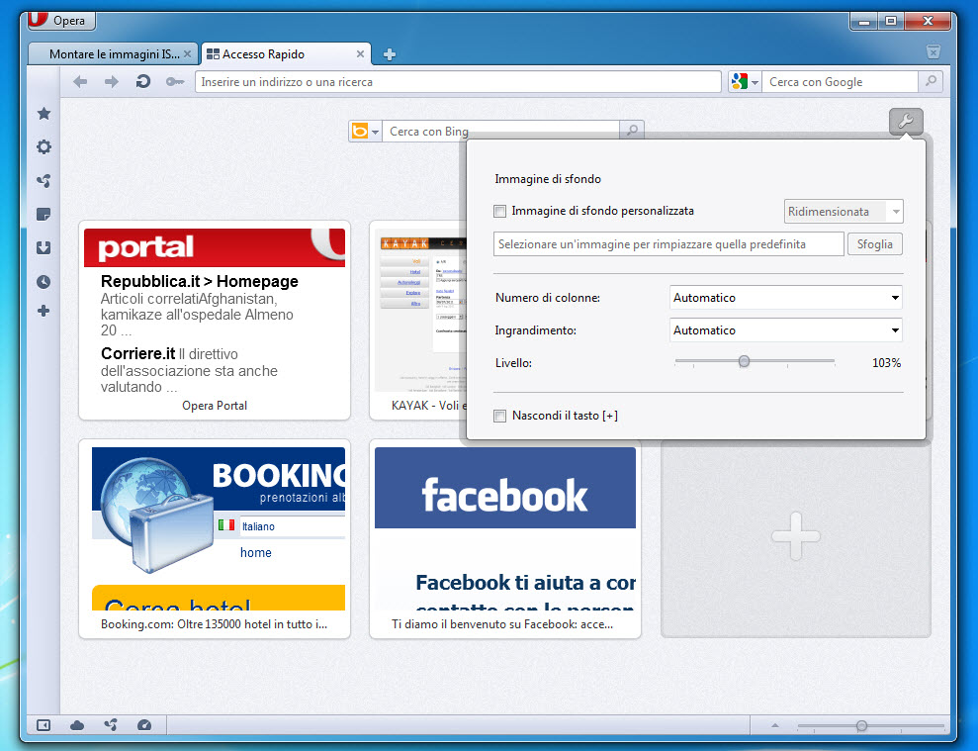Open the closed tabs trash icon
978x751 pixels.
[x=934, y=51]
